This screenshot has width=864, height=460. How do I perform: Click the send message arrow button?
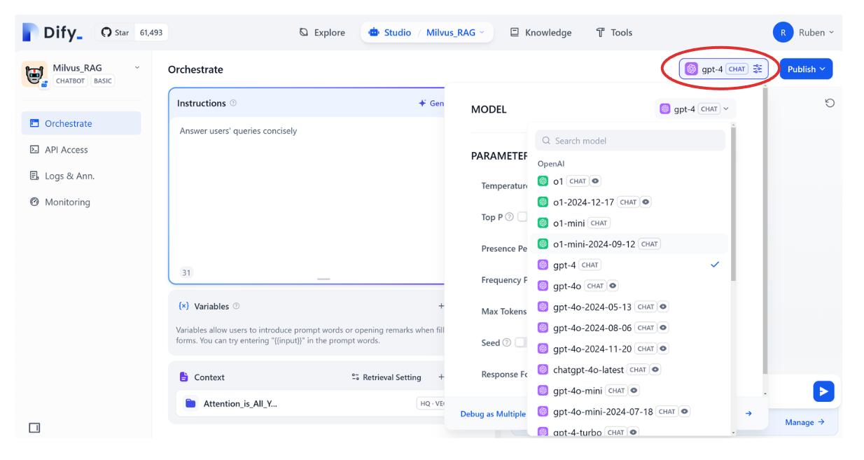click(823, 391)
